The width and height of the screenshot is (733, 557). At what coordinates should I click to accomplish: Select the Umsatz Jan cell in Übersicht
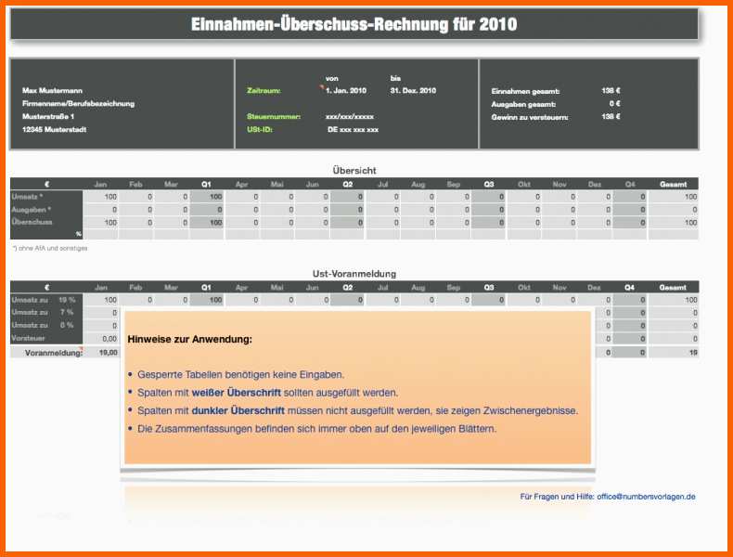click(x=100, y=197)
